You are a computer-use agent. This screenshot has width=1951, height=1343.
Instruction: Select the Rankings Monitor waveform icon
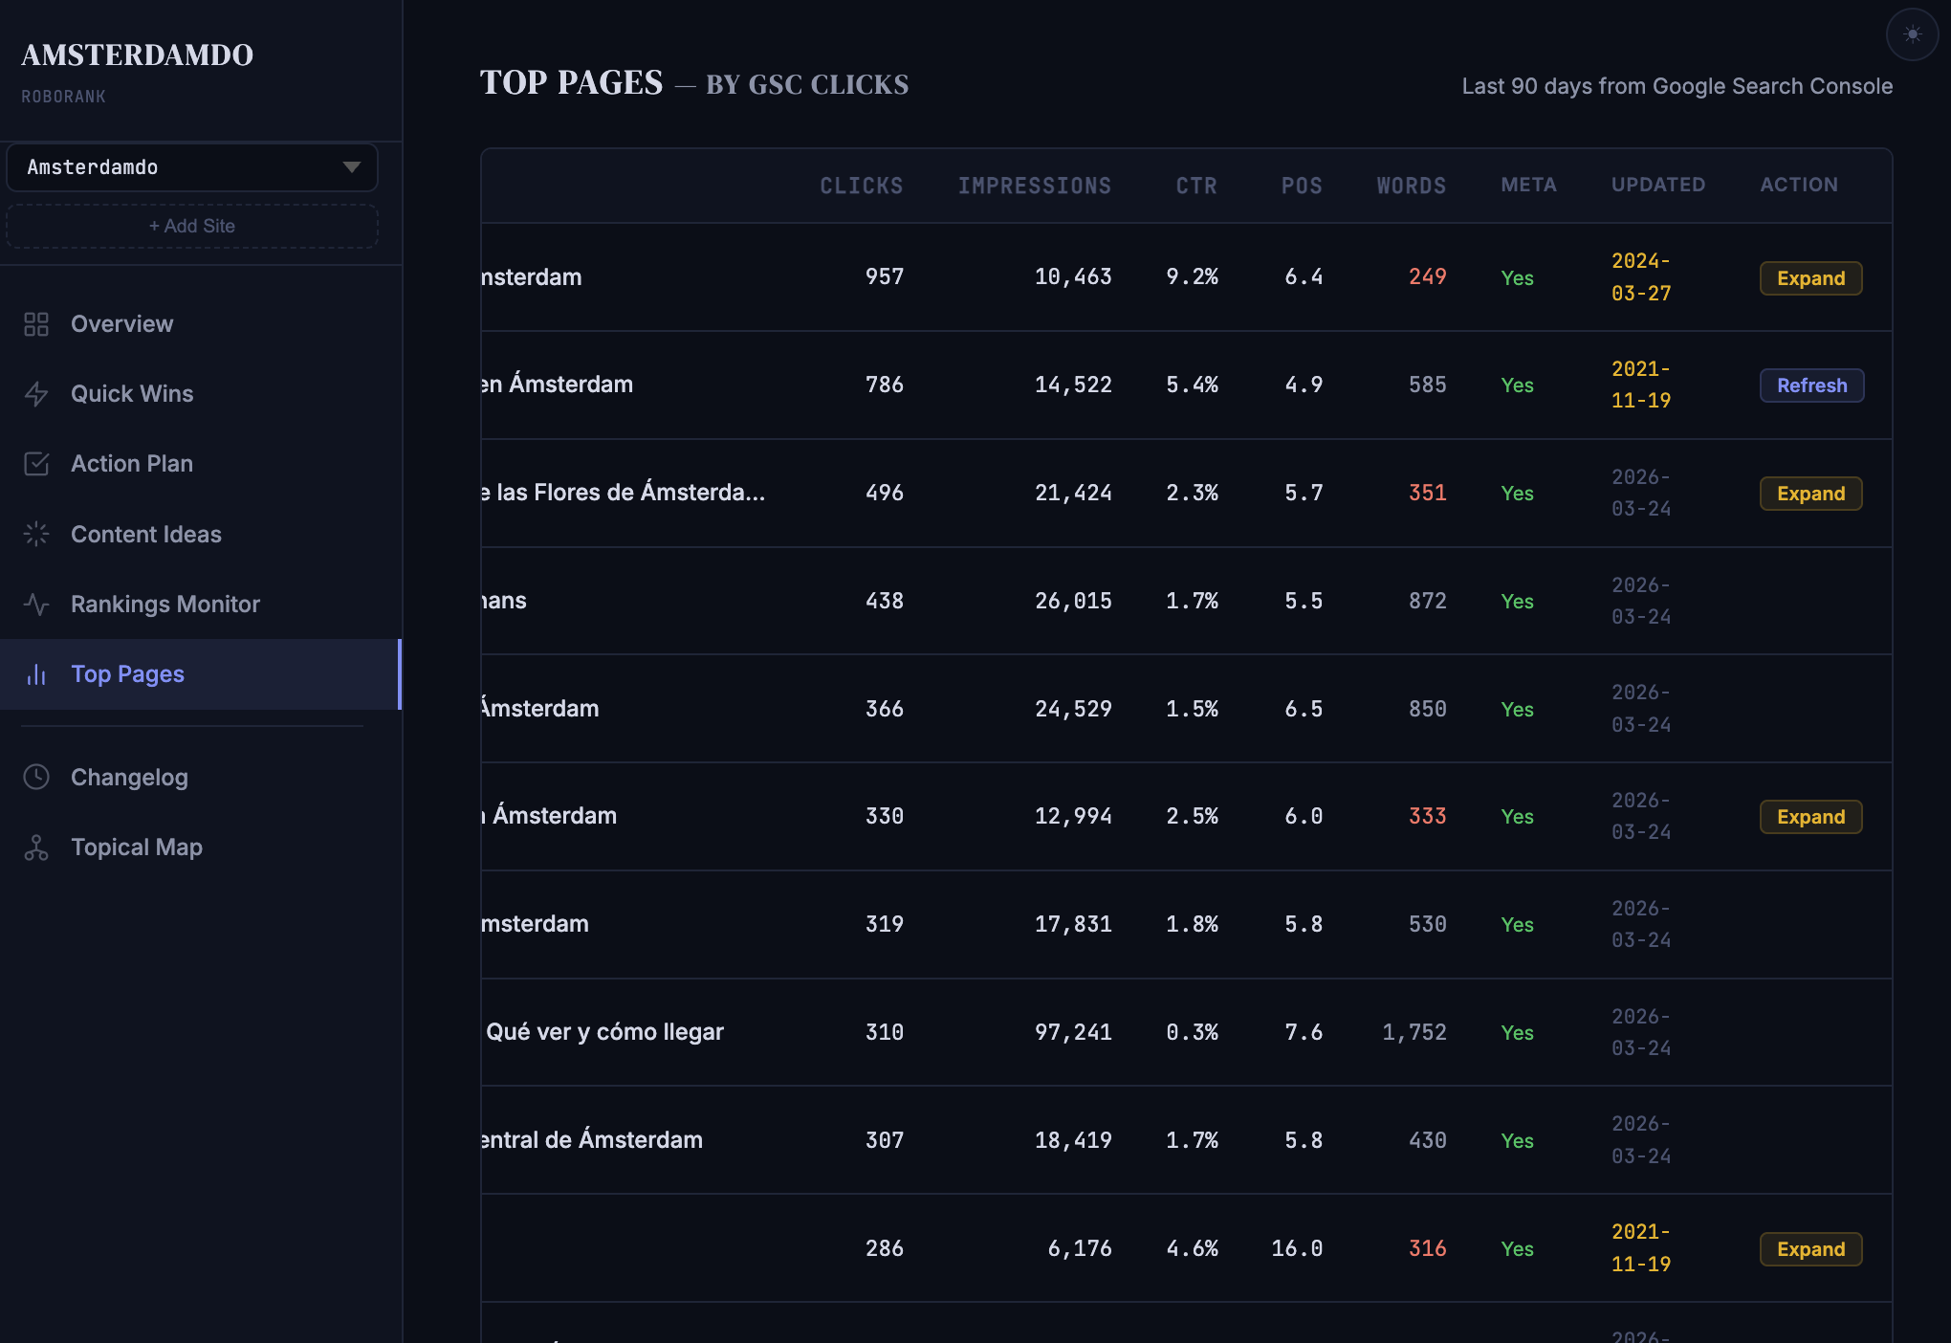37,604
